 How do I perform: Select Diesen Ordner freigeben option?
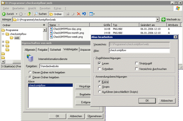pos(30,77)
